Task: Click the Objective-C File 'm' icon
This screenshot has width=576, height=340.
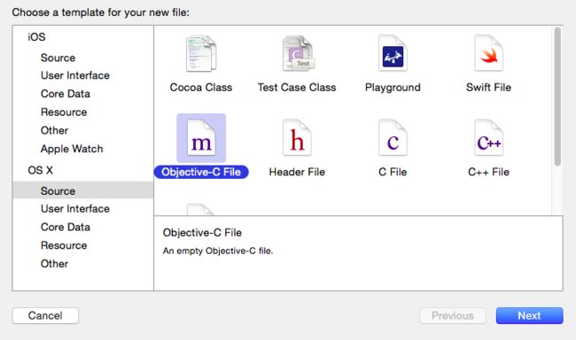Action: click(x=201, y=138)
